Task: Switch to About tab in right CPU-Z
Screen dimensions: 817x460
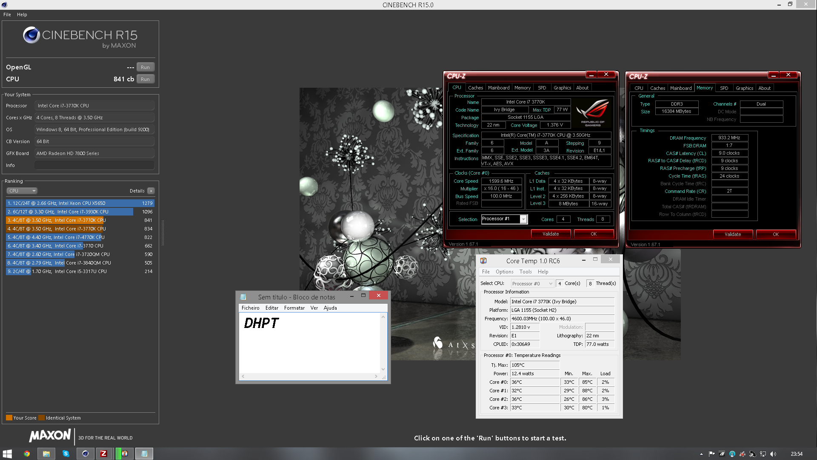Action: coord(764,88)
